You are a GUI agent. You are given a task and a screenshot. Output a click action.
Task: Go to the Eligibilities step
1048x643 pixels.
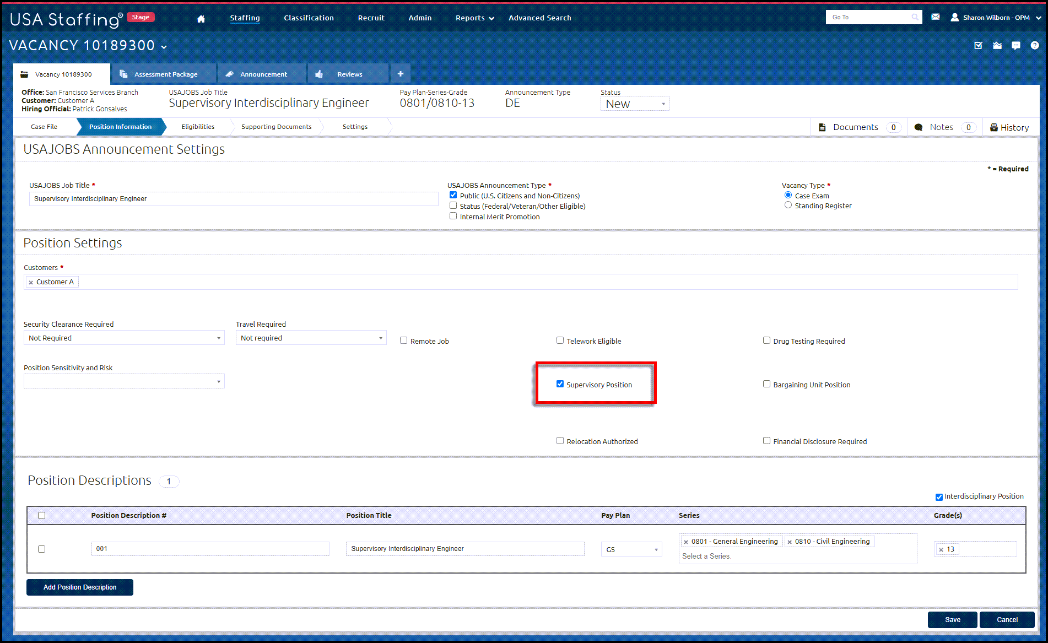point(198,127)
